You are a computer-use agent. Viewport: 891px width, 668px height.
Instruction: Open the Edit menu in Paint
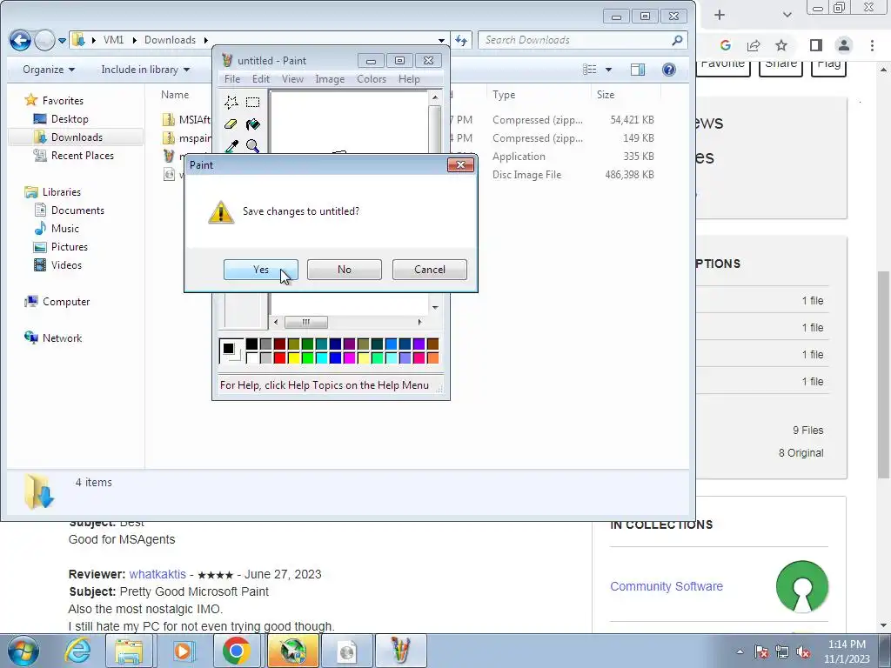pos(261,79)
